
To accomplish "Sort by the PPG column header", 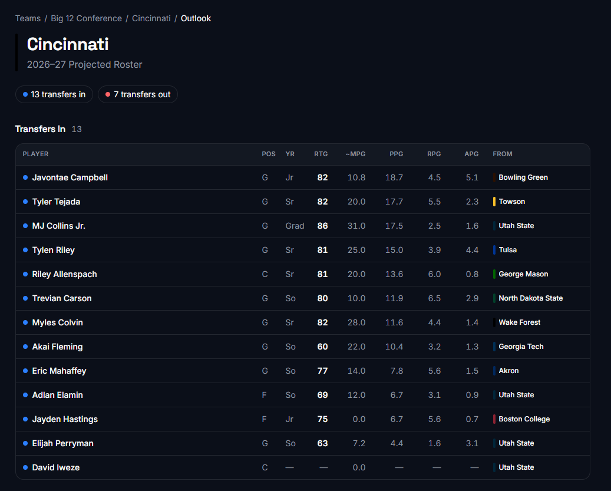I will pos(397,154).
